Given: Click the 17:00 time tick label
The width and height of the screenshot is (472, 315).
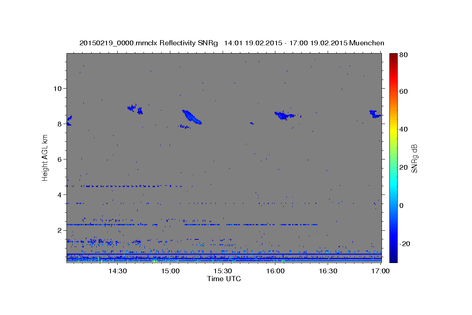Looking at the screenshot, I should (380, 271).
